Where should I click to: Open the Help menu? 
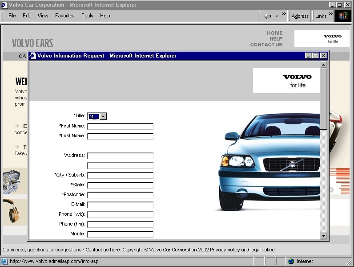point(105,16)
